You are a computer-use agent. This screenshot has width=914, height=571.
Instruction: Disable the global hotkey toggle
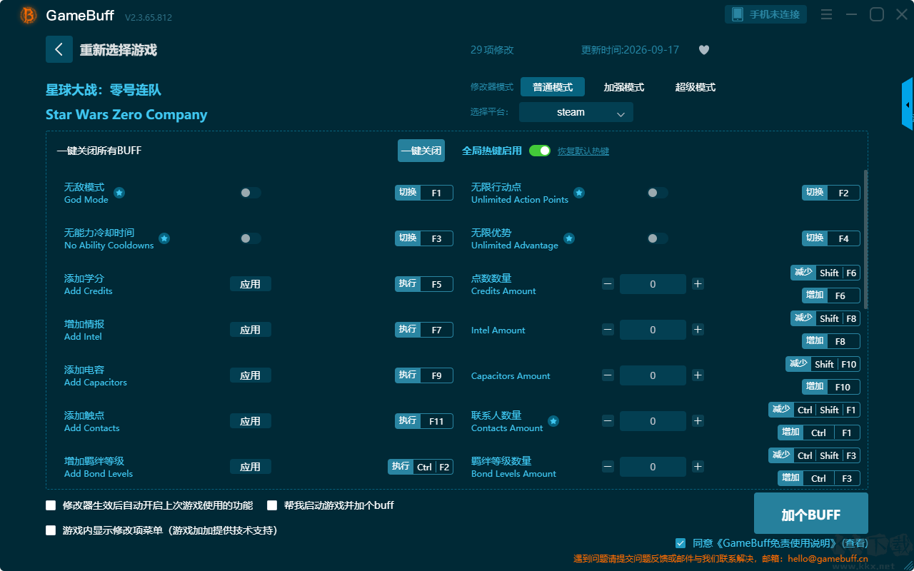[540, 151]
